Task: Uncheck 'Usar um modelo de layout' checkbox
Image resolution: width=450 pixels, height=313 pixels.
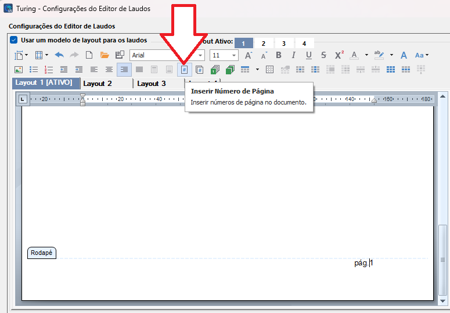Action: [x=13, y=41]
